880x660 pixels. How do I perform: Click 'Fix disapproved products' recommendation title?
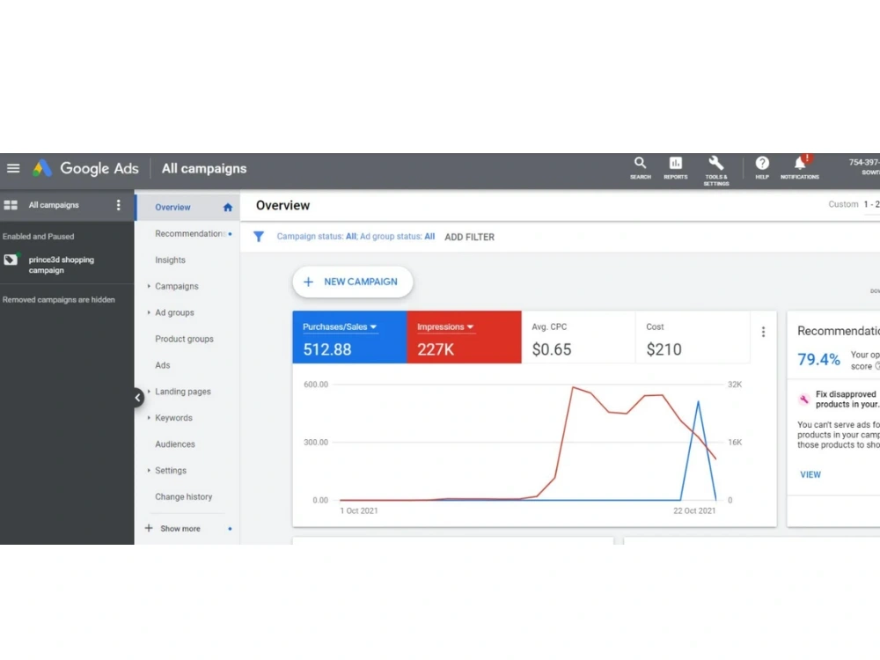coord(847,399)
